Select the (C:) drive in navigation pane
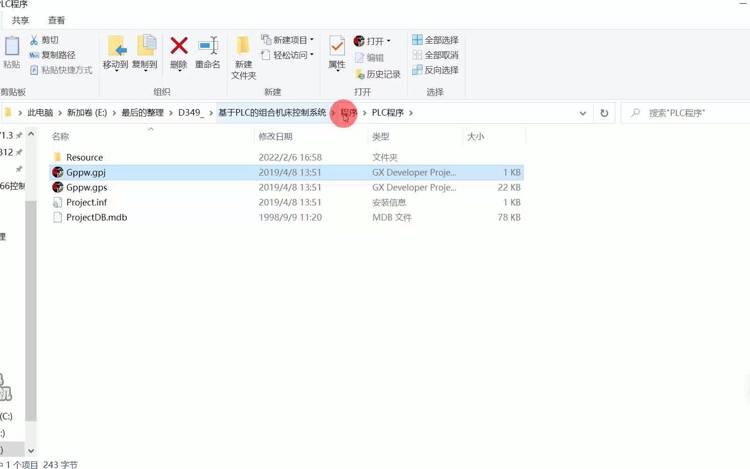Viewport: 750px width, 469px height. coord(7,416)
